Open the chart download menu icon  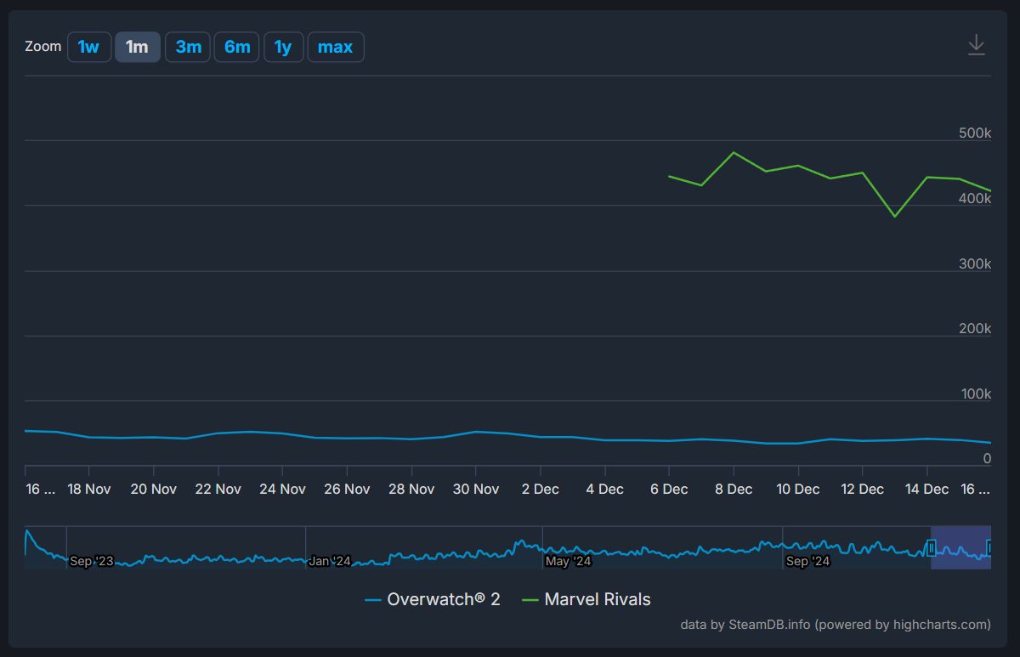[x=976, y=45]
